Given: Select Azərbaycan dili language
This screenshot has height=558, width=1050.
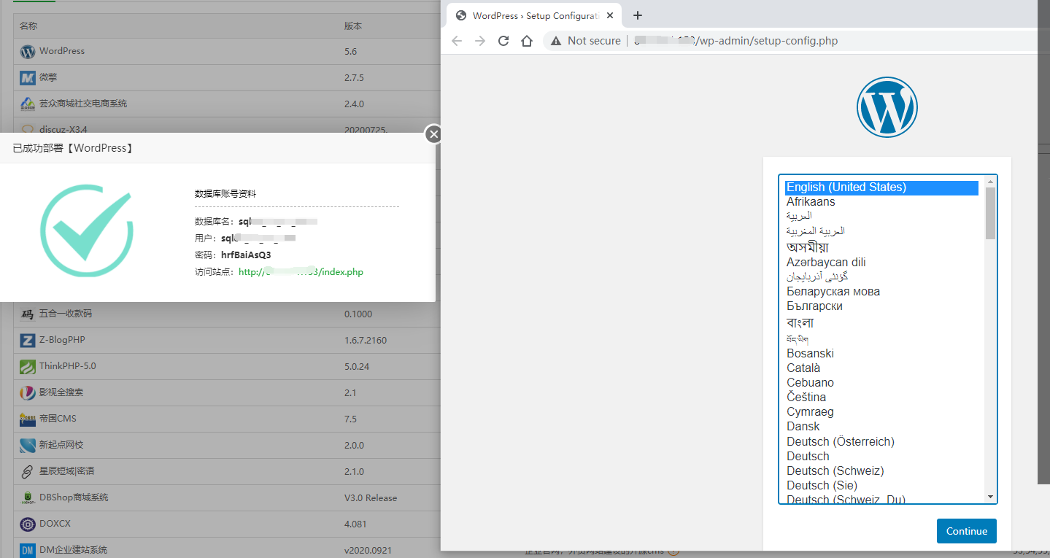Looking at the screenshot, I should [x=826, y=263].
